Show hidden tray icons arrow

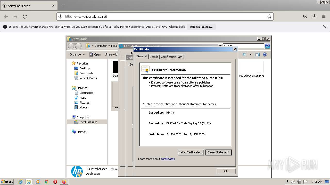coord(287,182)
